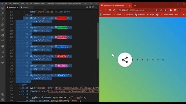
Task: Open Source Control view in activity bar
Action: click(3, 19)
